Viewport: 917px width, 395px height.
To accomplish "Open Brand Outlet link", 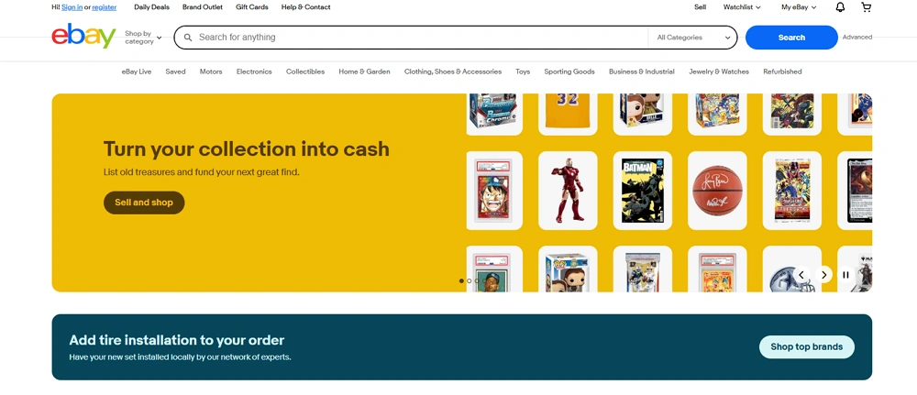I will [x=203, y=7].
